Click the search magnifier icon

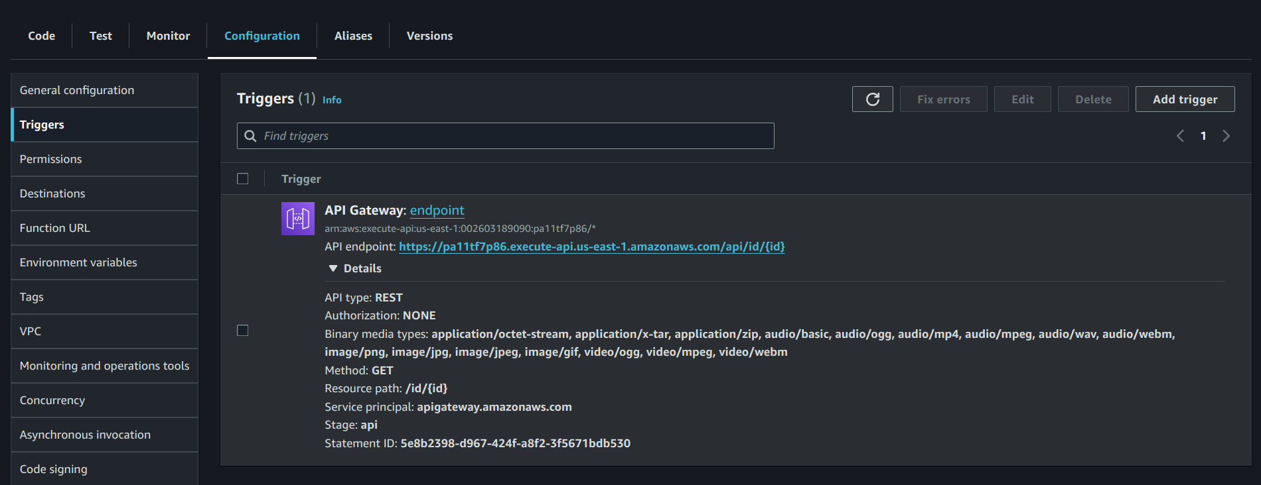coord(251,136)
